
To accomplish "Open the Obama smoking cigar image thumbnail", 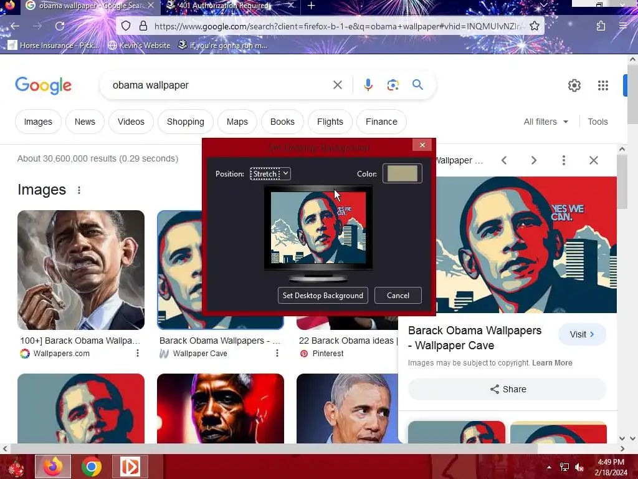I will 81,270.
